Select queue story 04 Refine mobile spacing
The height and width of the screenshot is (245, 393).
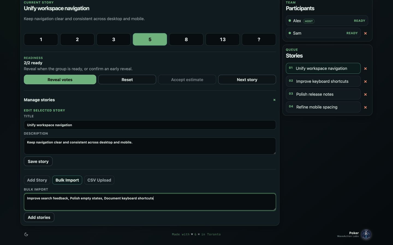coord(323,107)
